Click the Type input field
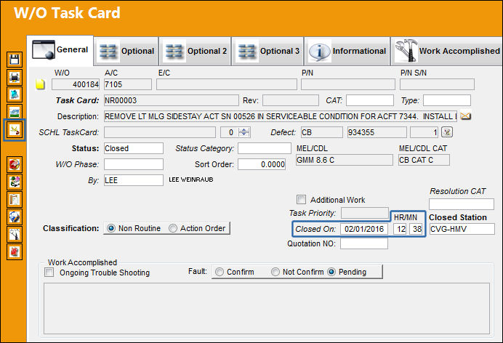Image resolution: width=503 pixels, height=343 pixels. click(x=447, y=100)
